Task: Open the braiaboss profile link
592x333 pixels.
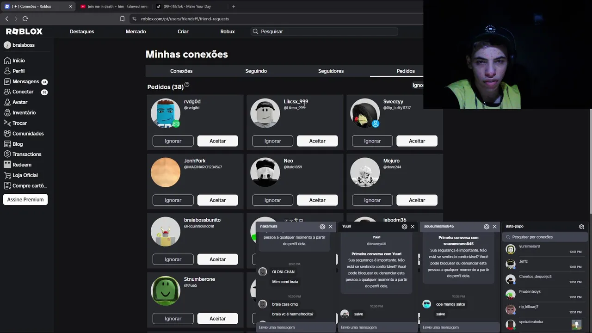Action: point(19,45)
